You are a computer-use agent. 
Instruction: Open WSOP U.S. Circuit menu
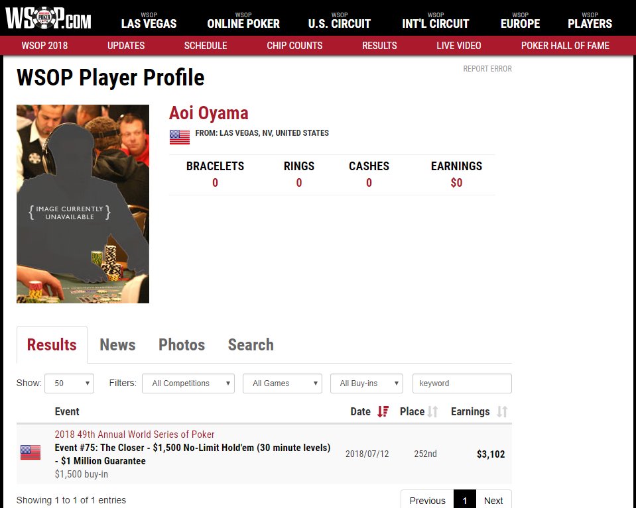340,21
